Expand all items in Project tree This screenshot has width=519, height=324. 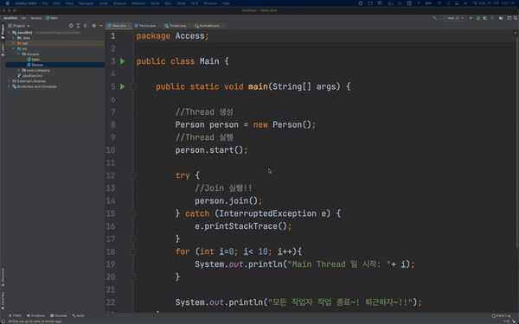[78, 26]
